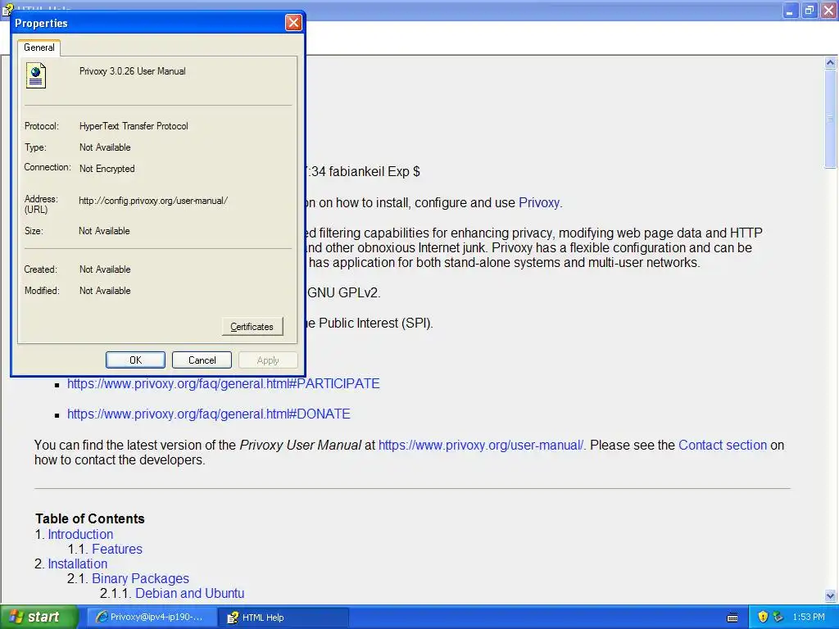Click the vertical scrollbar thumb

tap(831, 119)
